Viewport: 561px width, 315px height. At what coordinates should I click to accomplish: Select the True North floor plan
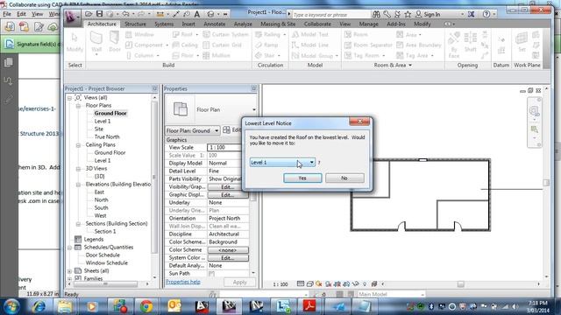tap(107, 136)
